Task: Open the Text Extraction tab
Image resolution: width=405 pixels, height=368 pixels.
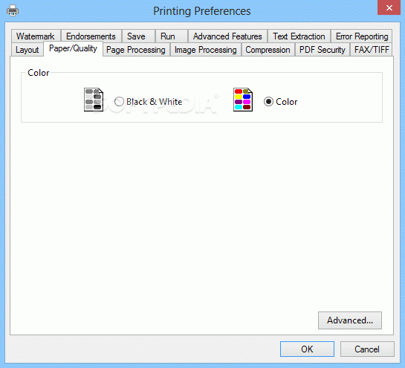Action: 299,36
